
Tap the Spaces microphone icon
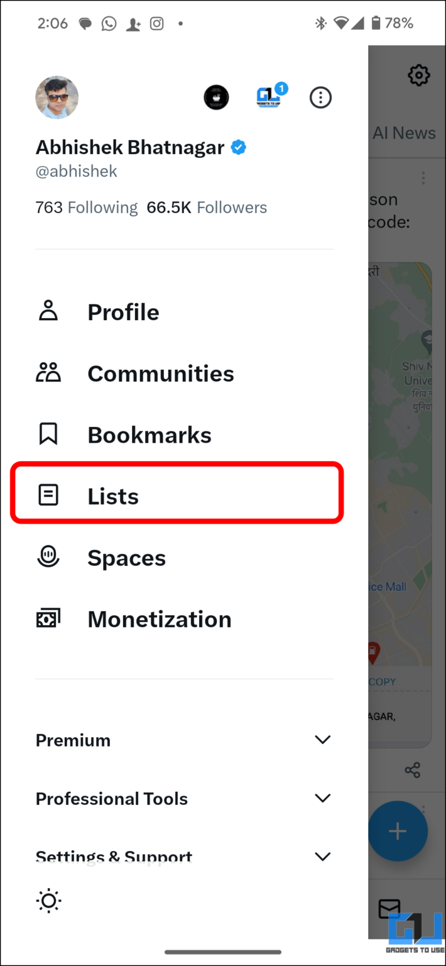(48, 557)
